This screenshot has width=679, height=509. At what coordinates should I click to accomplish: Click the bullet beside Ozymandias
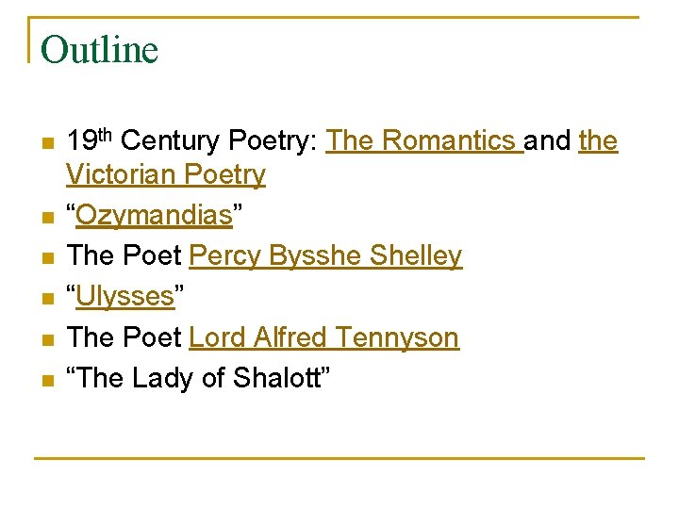point(48,218)
